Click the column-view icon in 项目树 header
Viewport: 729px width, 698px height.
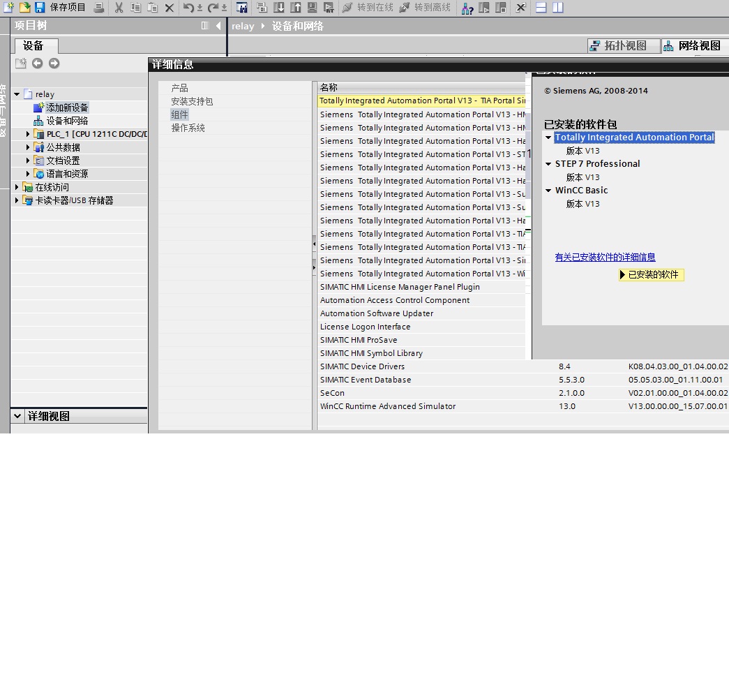point(205,26)
